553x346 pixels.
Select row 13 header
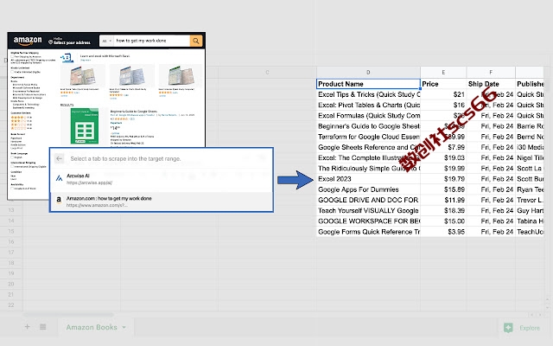coord(11,210)
